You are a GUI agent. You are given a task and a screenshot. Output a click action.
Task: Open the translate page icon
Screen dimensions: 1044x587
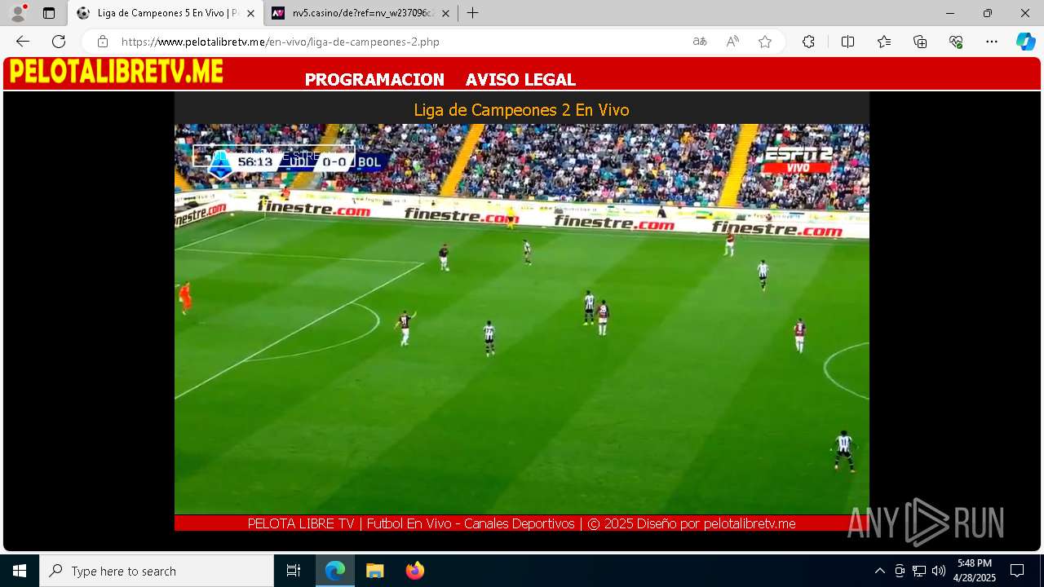700,42
